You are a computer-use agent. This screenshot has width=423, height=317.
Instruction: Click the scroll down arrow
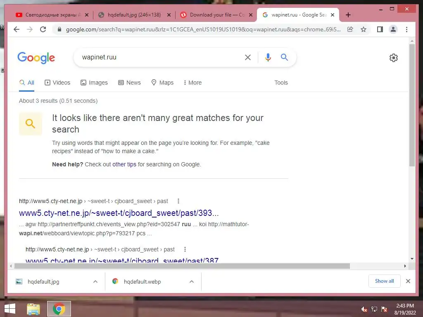tap(412, 259)
